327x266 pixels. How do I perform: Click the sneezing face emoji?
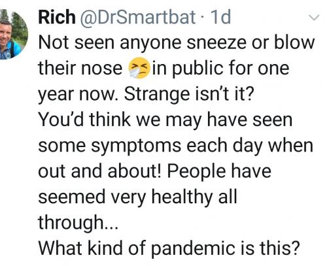click(139, 68)
